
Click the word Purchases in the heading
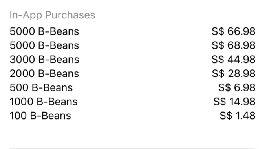tap(70, 15)
